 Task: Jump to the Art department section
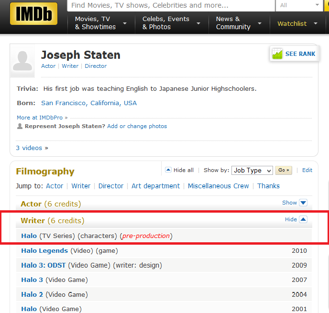[156, 186]
